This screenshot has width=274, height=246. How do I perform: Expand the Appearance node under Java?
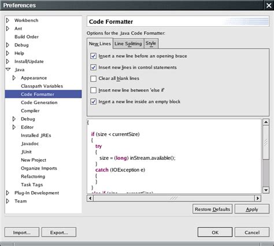(14, 78)
